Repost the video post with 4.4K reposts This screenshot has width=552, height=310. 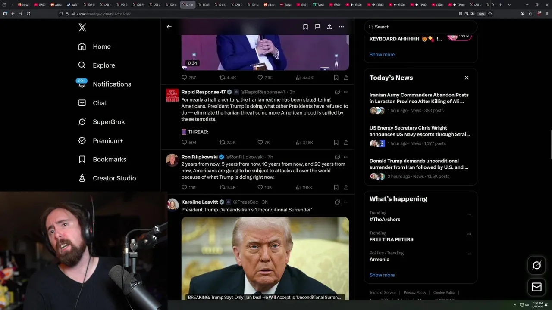(227, 77)
